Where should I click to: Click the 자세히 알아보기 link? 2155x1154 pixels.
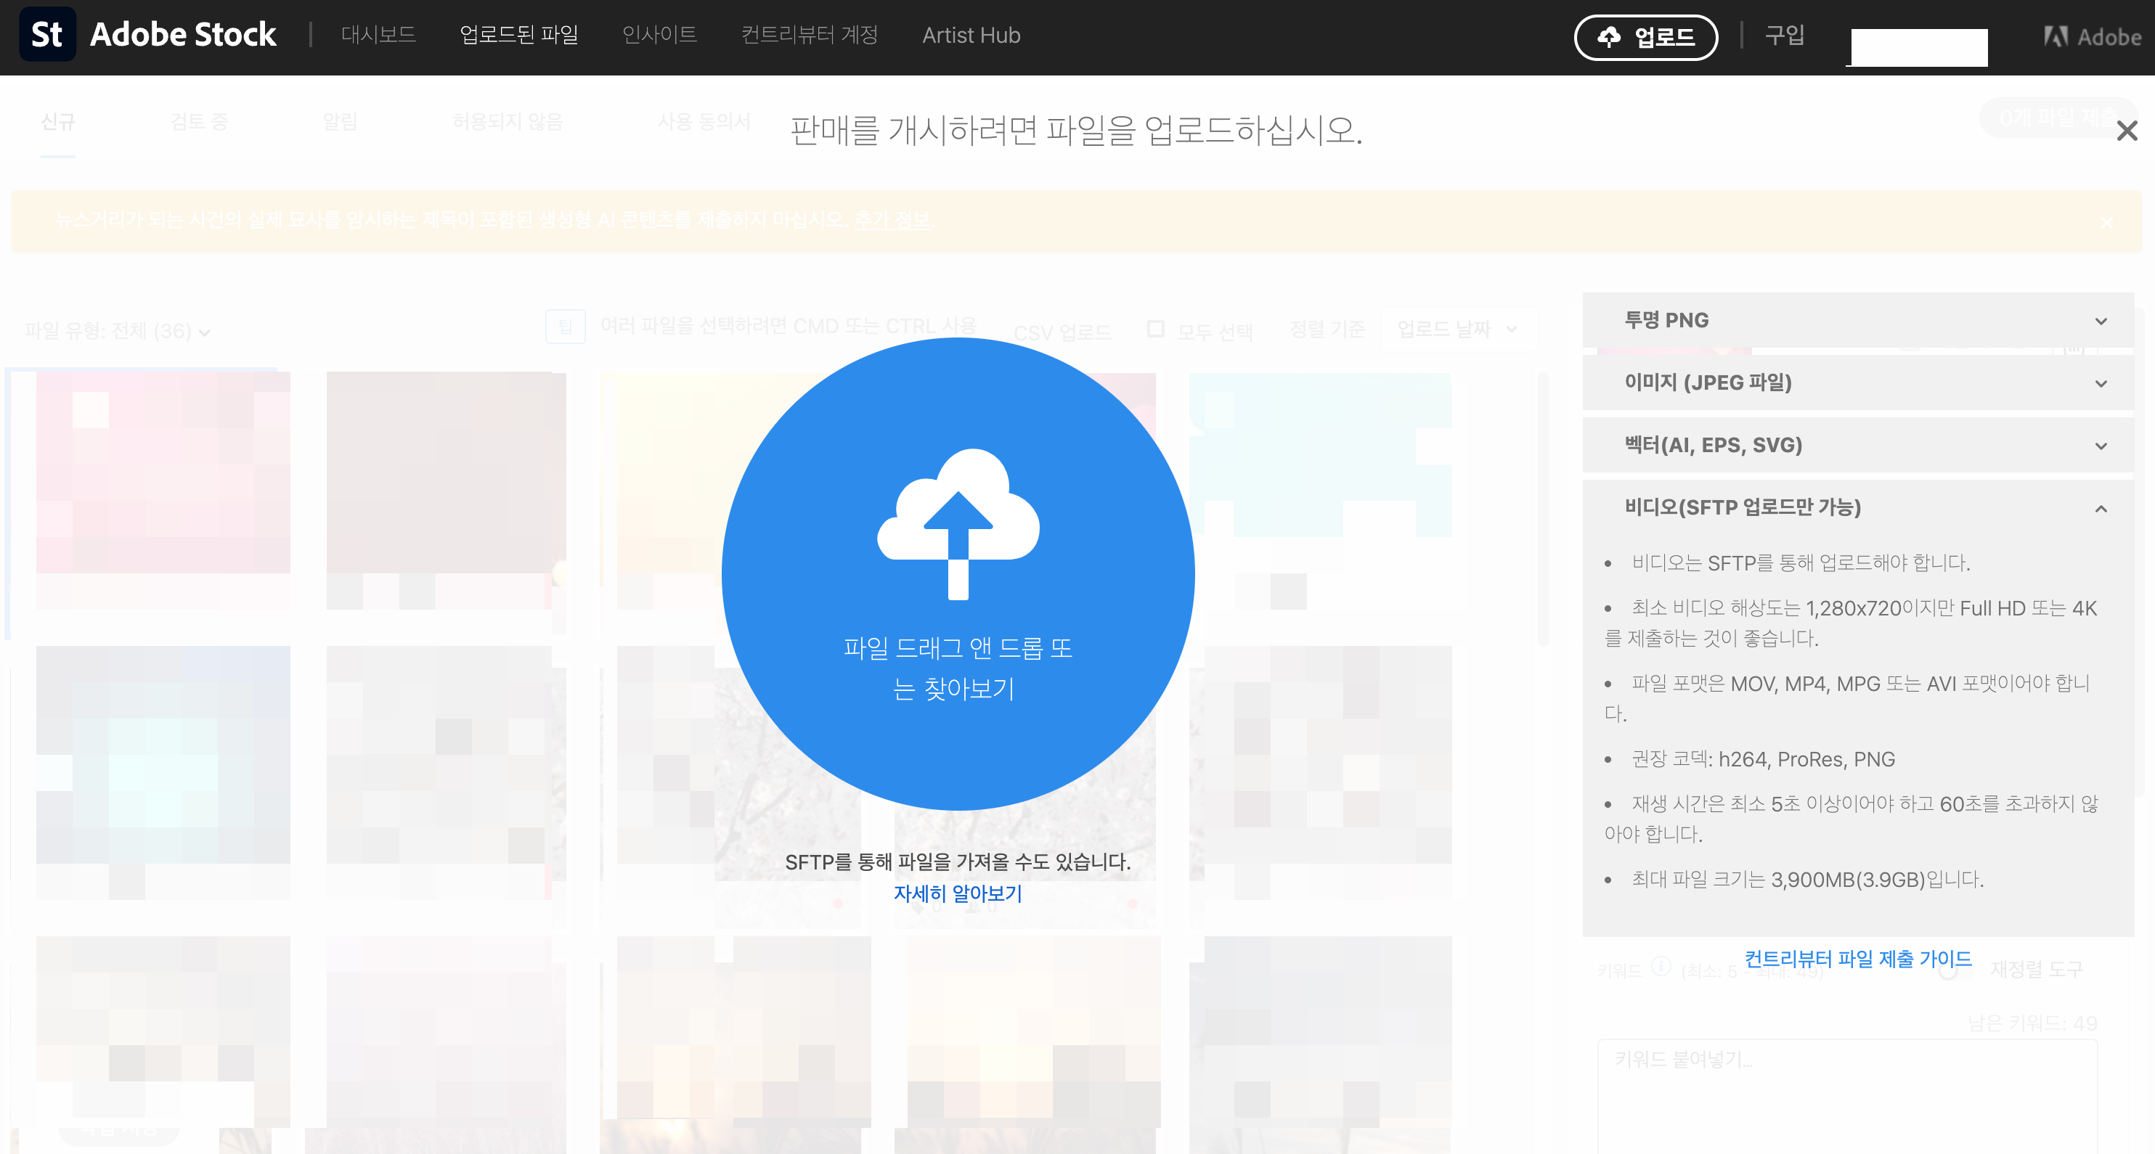pyautogui.click(x=958, y=894)
